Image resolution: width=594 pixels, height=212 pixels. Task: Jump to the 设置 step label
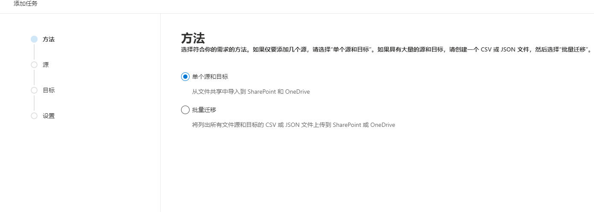pos(49,116)
